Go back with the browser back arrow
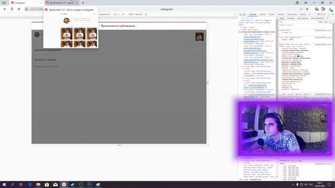 pyautogui.click(x=5, y=9)
